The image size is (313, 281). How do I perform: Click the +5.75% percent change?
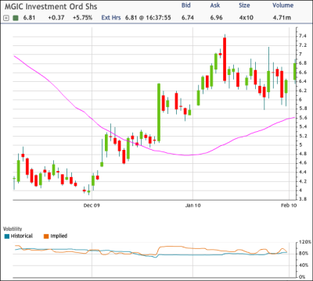point(82,18)
